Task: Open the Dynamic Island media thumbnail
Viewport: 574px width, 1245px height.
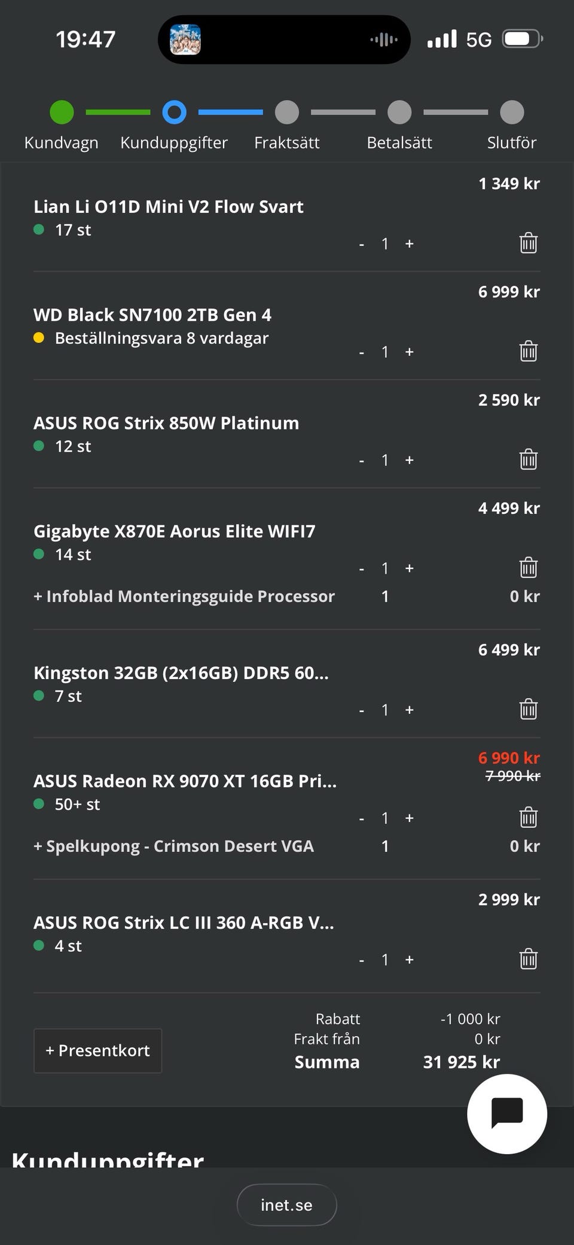Action: point(185,39)
